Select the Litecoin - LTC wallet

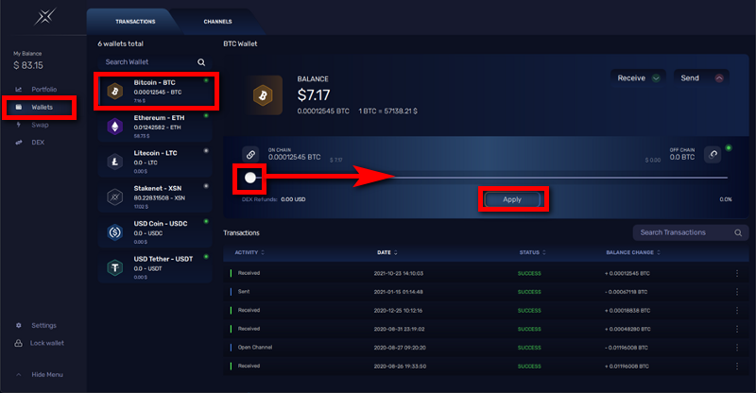tap(155, 162)
